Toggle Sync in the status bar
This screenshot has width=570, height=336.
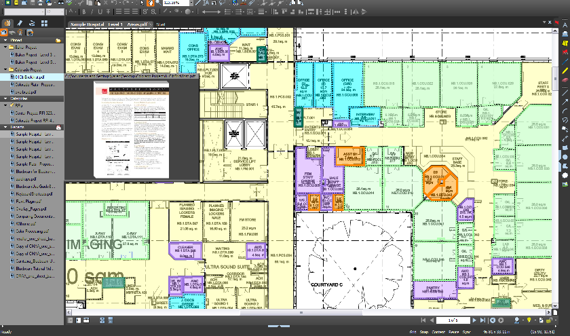466,332
